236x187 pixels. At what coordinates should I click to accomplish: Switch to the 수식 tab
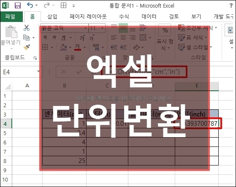pos(124,16)
